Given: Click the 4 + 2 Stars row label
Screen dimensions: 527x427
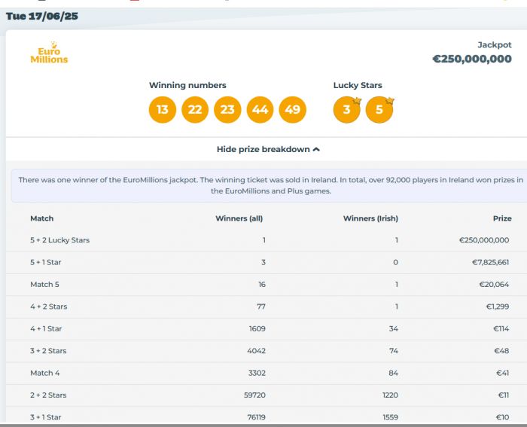Looking at the screenshot, I should tap(49, 307).
